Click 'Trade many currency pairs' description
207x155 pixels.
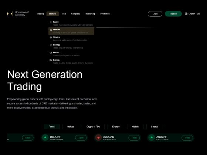(x=73, y=25)
